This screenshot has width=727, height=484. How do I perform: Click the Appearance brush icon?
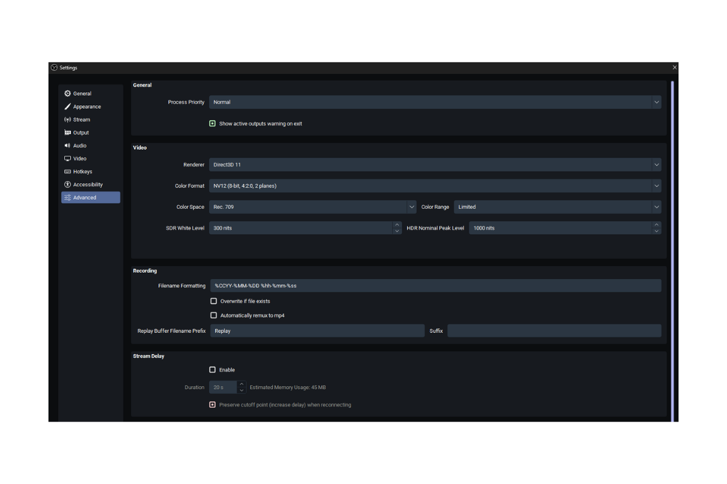[x=67, y=106]
